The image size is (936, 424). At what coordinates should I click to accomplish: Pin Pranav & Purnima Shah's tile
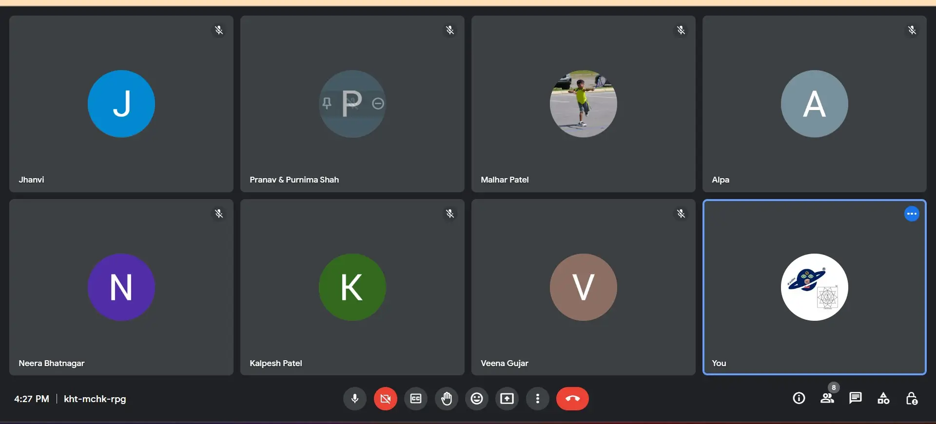[x=327, y=103]
